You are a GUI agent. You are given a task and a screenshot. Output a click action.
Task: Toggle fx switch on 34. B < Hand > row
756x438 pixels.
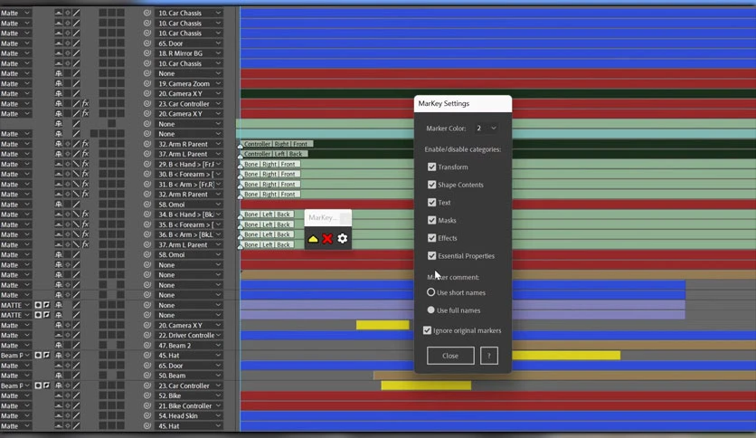point(85,214)
